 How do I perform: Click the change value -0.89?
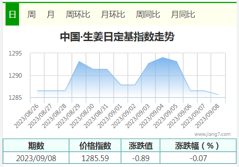point(141,158)
